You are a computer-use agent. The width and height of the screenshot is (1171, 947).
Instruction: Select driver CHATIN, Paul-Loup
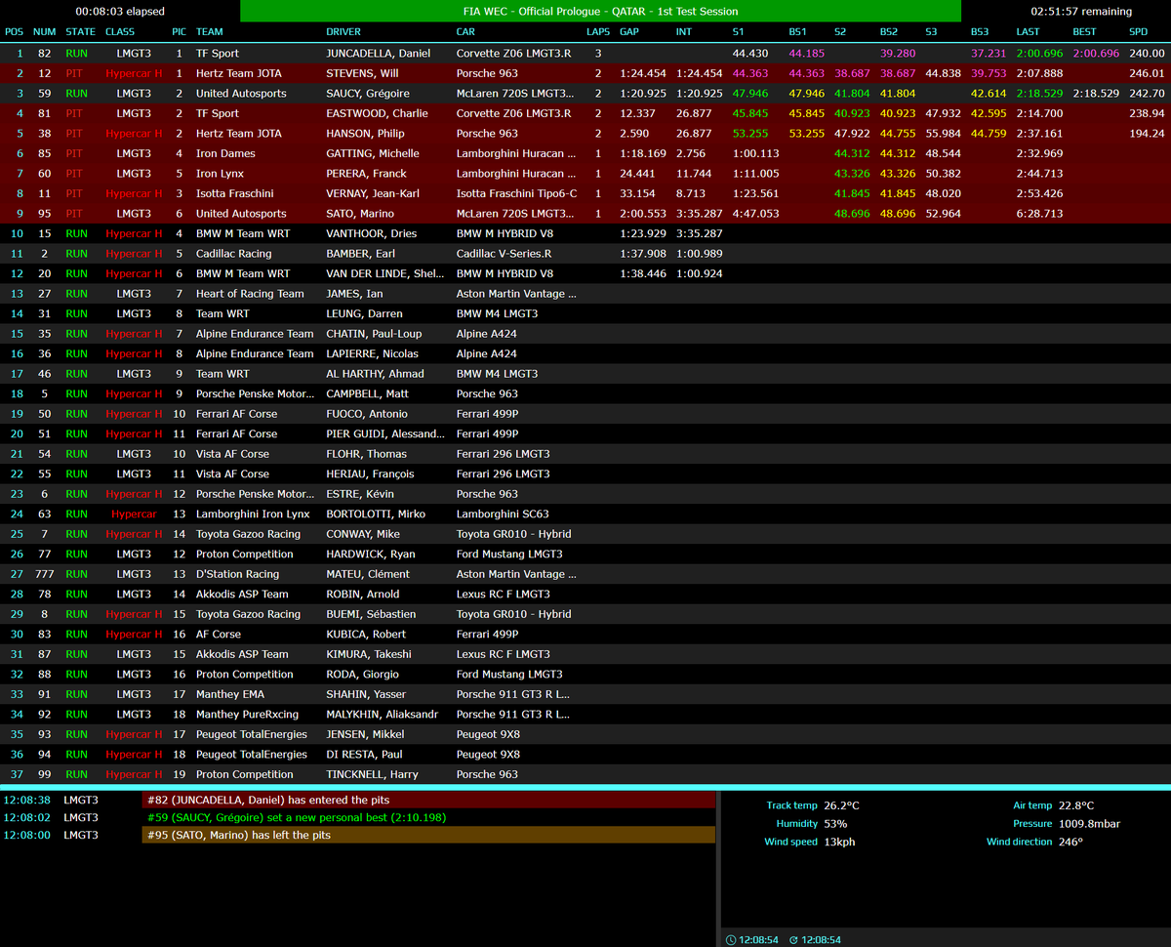tap(374, 334)
